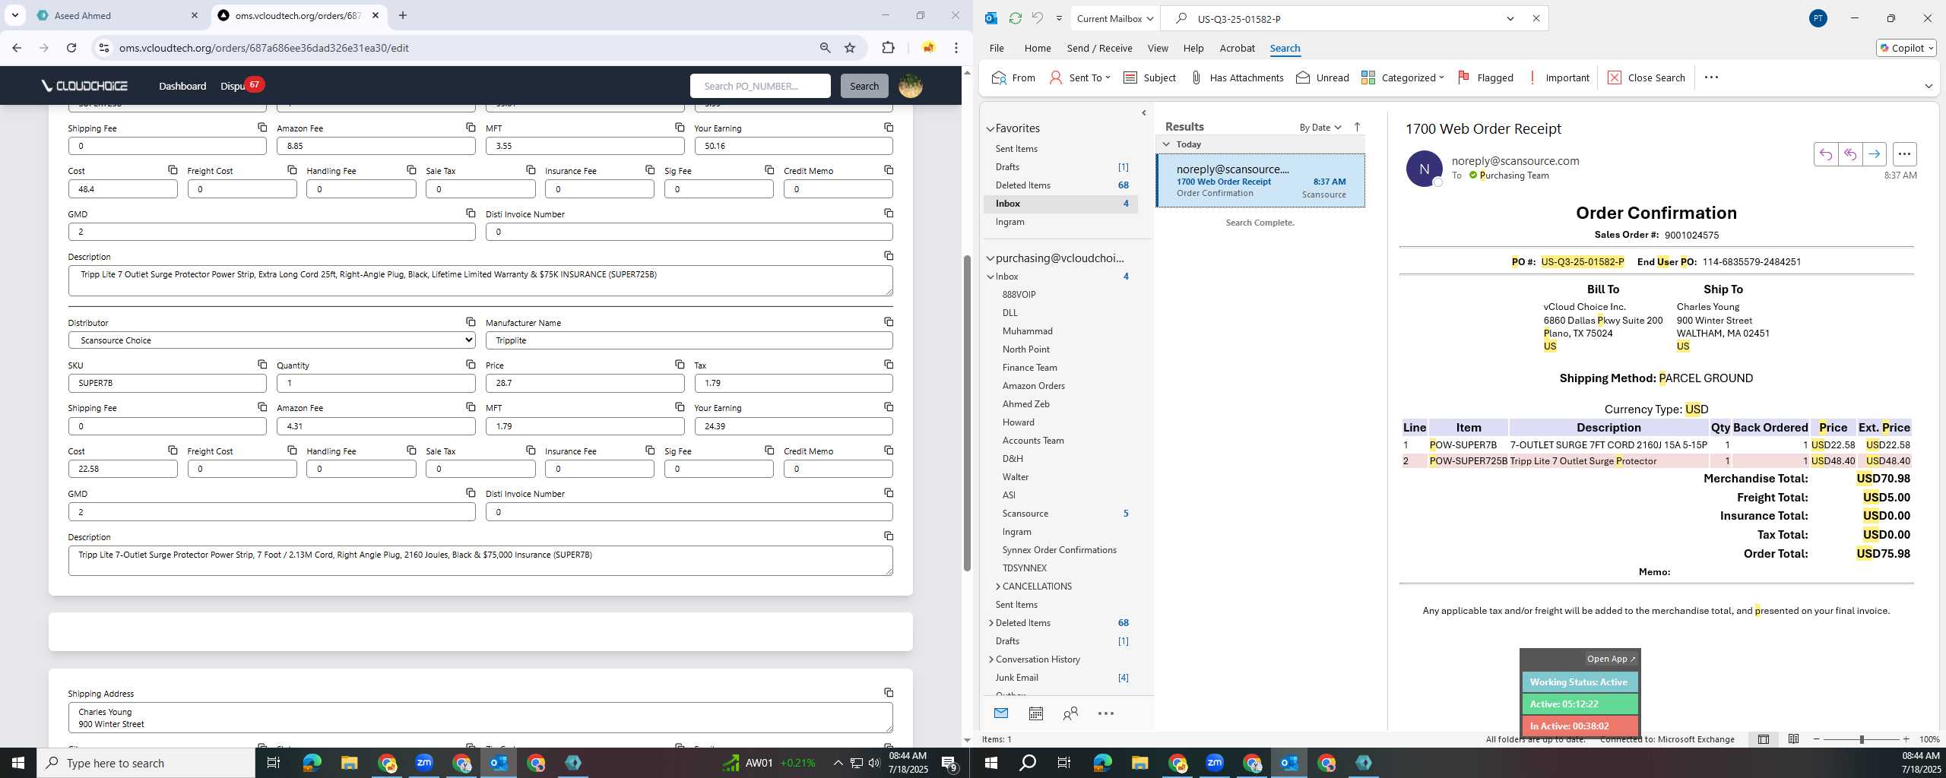The width and height of the screenshot is (1946, 778).
Task: Open Outlook File menu
Action: click(x=996, y=48)
